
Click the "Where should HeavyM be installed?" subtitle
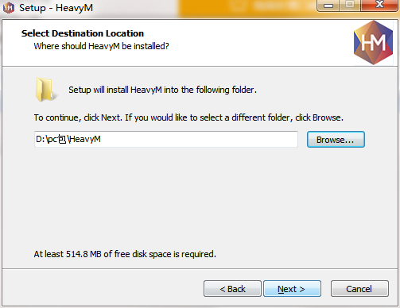101,46
